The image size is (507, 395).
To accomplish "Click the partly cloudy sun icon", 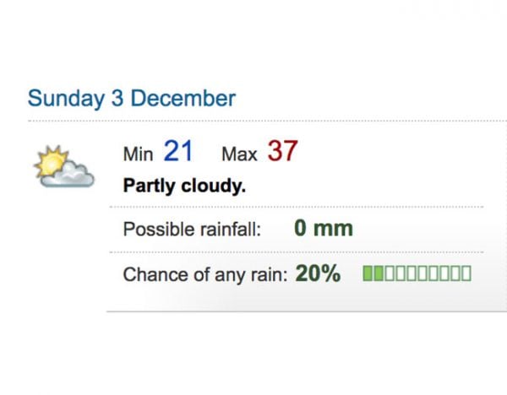I will [x=64, y=166].
